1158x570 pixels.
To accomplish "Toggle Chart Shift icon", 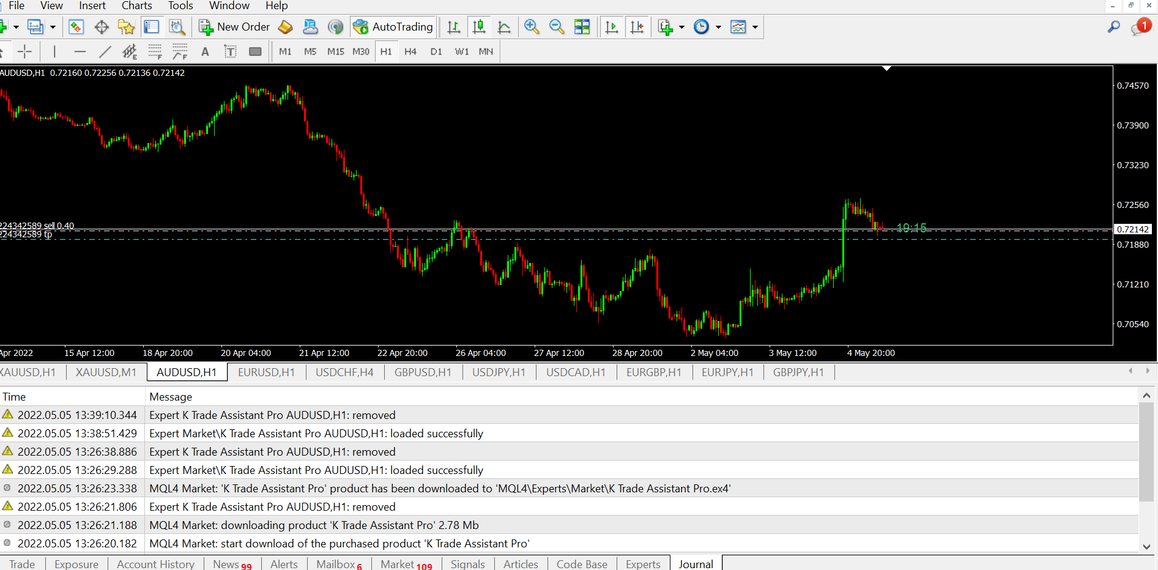I will pos(637,27).
